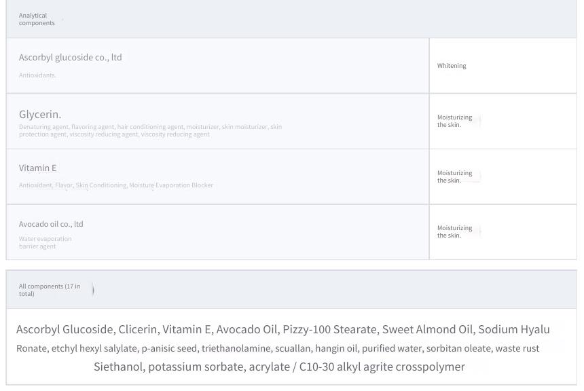Click C10-30 alkyl agrite crosspolymer text

[382, 367]
